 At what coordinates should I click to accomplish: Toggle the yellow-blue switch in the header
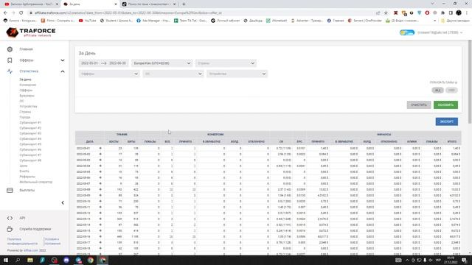point(407,32)
